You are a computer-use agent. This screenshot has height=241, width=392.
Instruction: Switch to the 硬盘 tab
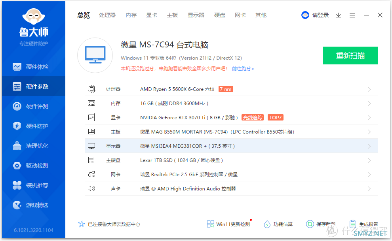tap(220, 15)
